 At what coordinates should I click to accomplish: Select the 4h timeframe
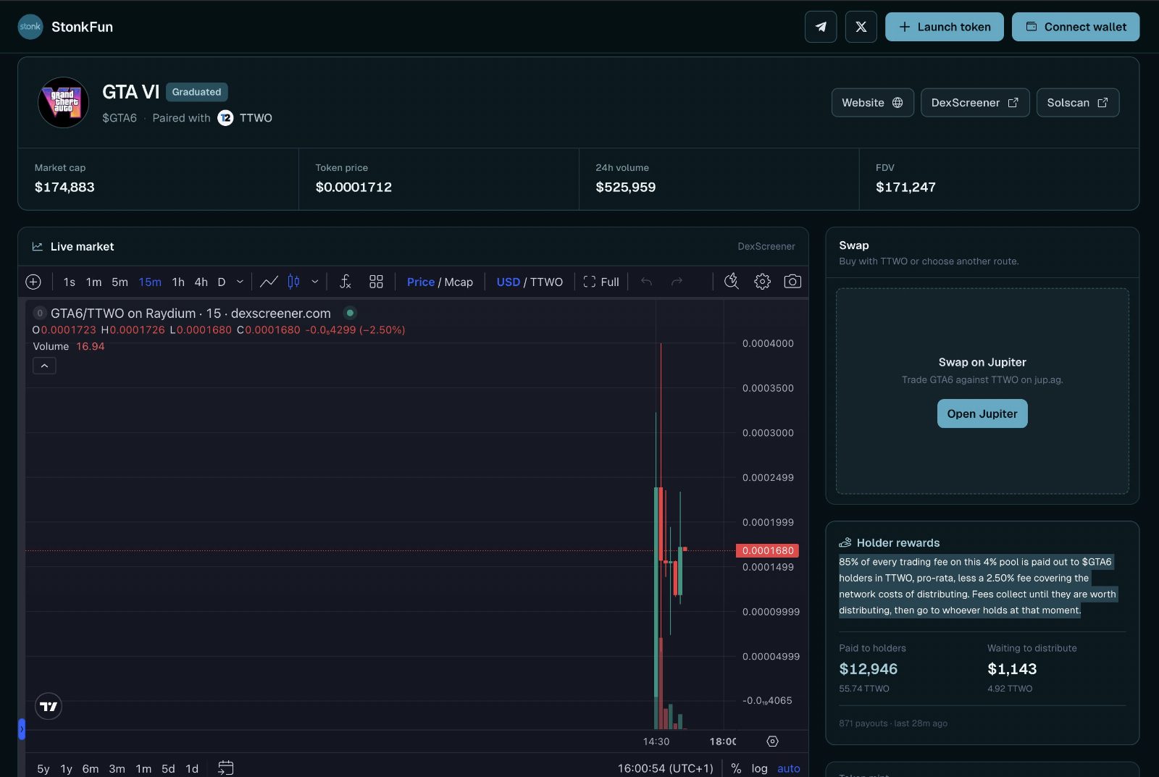coord(201,282)
